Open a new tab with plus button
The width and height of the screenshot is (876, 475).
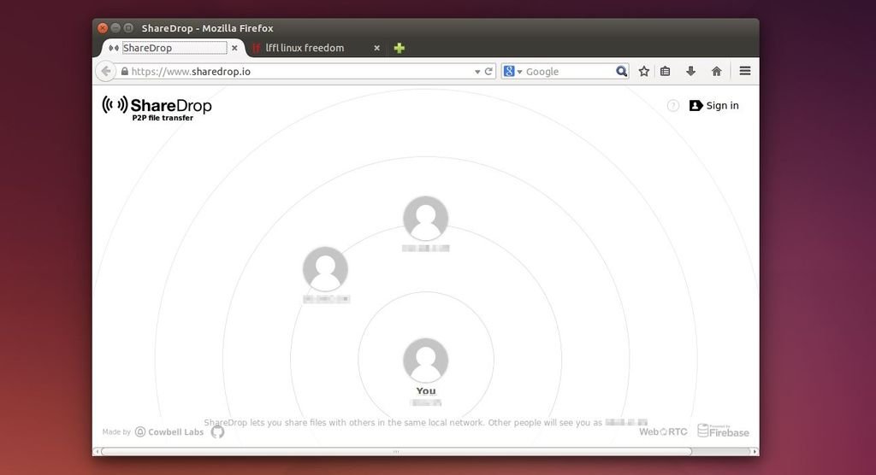(399, 48)
